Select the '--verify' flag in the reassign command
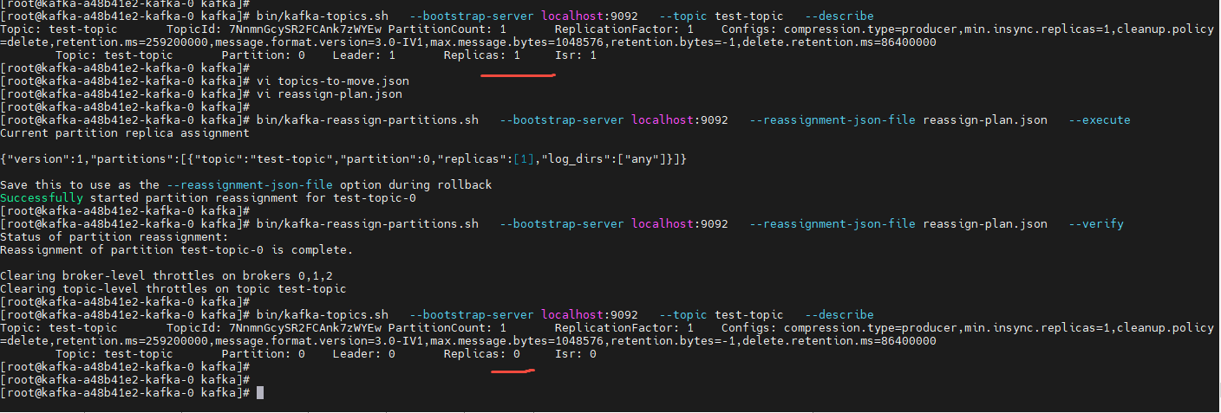1221x413 pixels. (x=1095, y=224)
